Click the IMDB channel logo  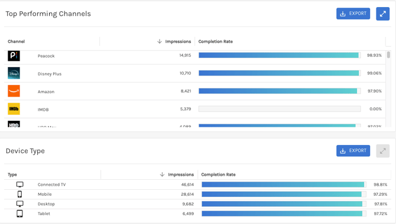[14, 109]
